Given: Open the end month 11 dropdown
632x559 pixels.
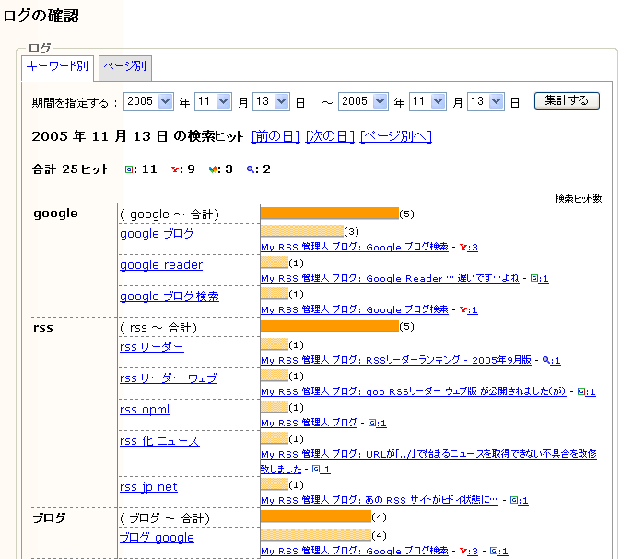Looking at the screenshot, I should [427, 101].
